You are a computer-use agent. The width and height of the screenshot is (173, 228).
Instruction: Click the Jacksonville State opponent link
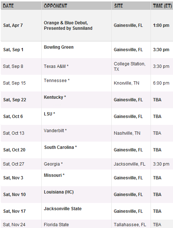click(x=63, y=209)
